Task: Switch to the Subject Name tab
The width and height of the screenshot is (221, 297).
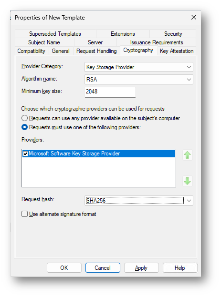Action: pos(44,42)
